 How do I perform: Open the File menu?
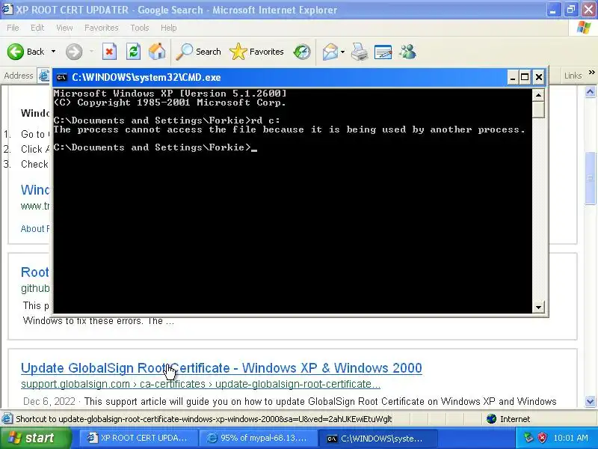[13, 28]
